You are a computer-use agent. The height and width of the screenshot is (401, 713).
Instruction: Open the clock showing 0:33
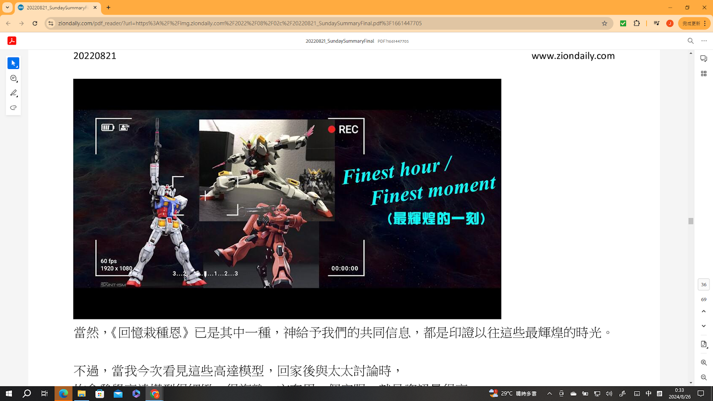point(680,393)
